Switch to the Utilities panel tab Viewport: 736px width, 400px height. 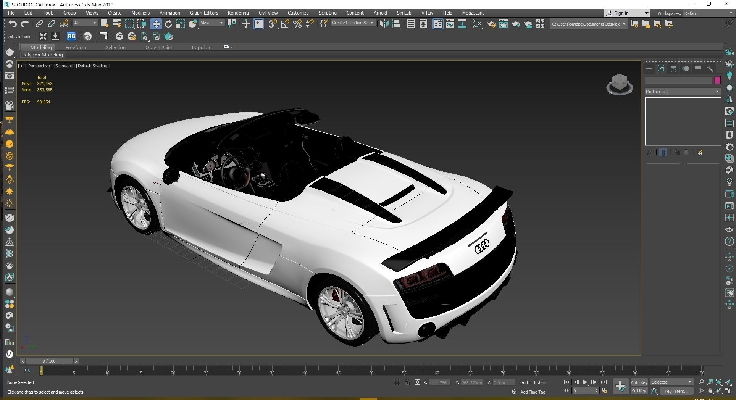click(x=710, y=69)
